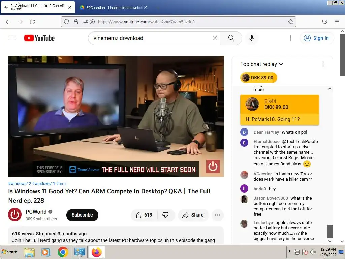
Task: Click boria0's chat avatar
Action: tap(244, 189)
